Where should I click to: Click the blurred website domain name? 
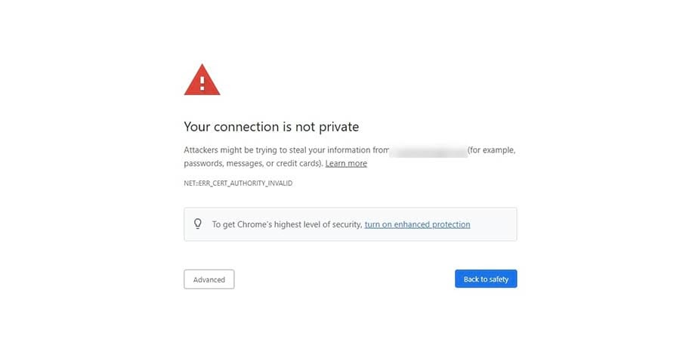[x=428, y=151]
